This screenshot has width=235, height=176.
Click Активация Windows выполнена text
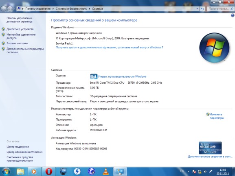[x=76, y=143]
